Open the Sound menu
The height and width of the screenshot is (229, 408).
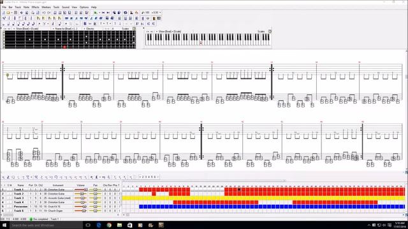click(66, 7)
